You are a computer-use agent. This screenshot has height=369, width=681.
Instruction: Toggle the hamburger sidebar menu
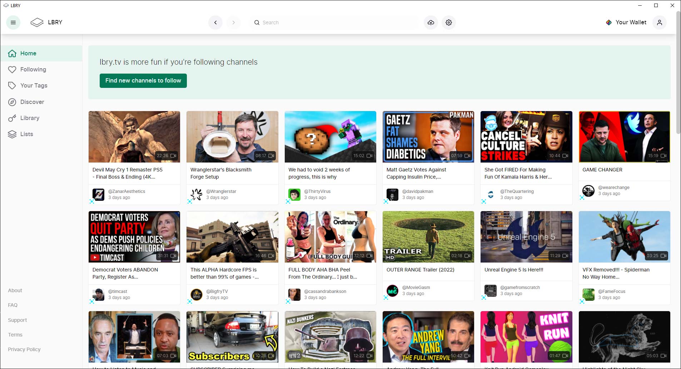pos(13,23)
